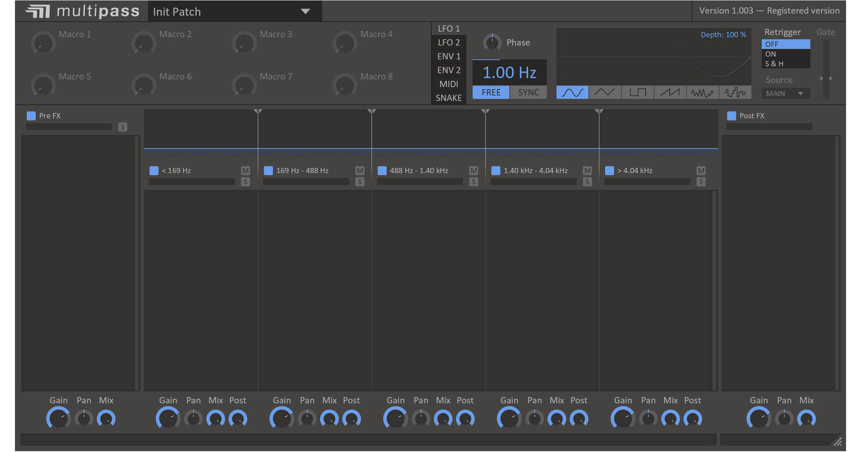Select the triangle LFO waveform shape
Viewport: 861px width, 452px height.
(x=605, y=92)
